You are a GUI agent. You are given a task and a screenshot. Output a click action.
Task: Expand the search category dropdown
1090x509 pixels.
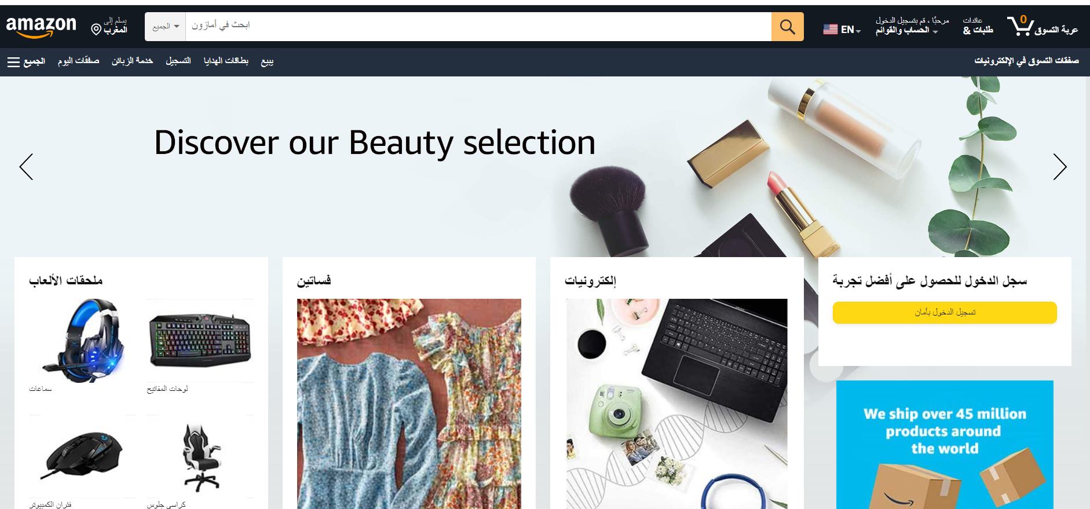tap(165, 27)
